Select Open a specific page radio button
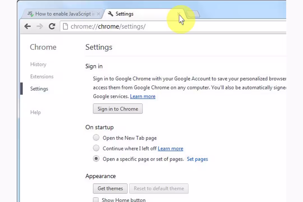Screen dimensions: 303x202 point(96,159)
